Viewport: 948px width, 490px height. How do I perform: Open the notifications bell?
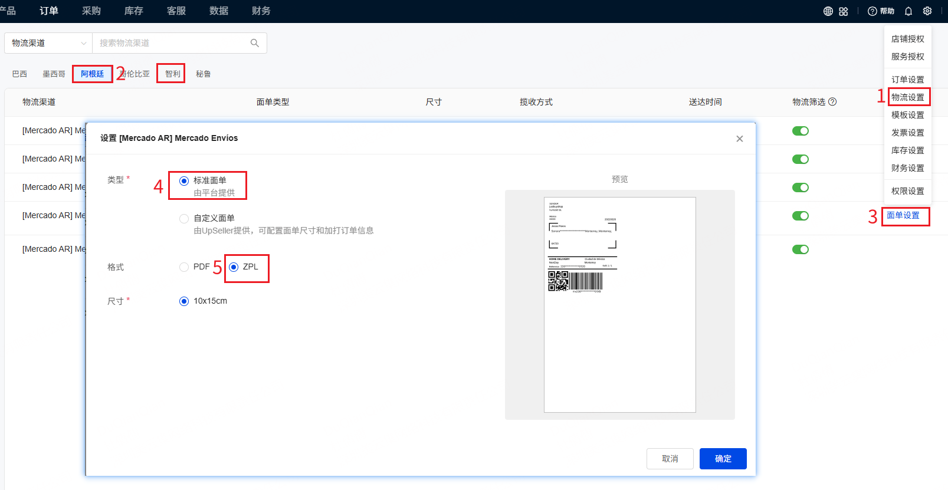(x=908, y=11)
